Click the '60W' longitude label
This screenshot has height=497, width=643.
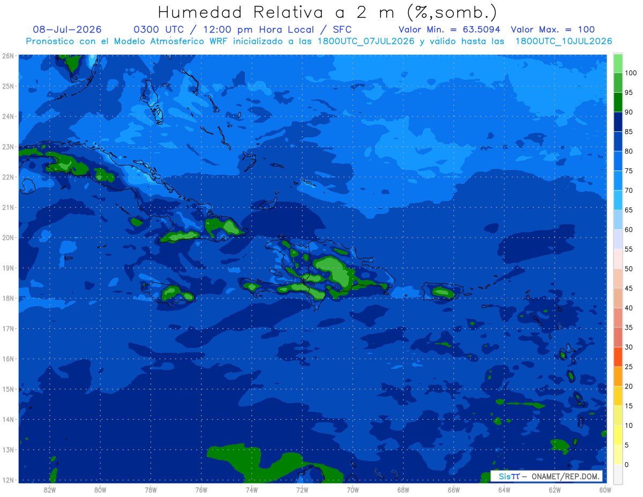(x=605, y=489)
